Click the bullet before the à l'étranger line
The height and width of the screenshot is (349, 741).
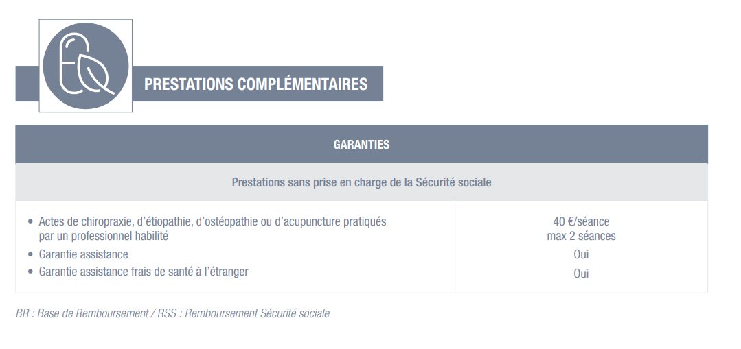30,272
